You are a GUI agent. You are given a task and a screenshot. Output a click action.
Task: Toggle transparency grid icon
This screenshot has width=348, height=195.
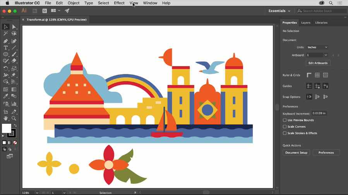pos(326,75)
